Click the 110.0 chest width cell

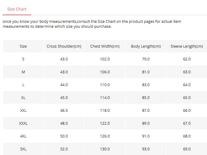[x=105, y=85]
